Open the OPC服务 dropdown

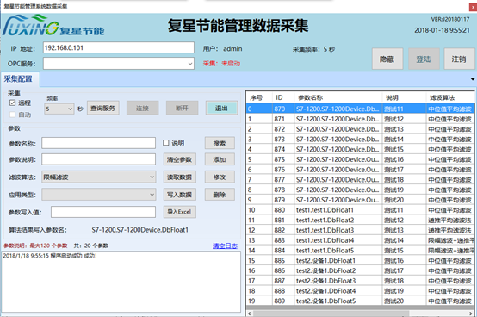(x=118, y=63)
